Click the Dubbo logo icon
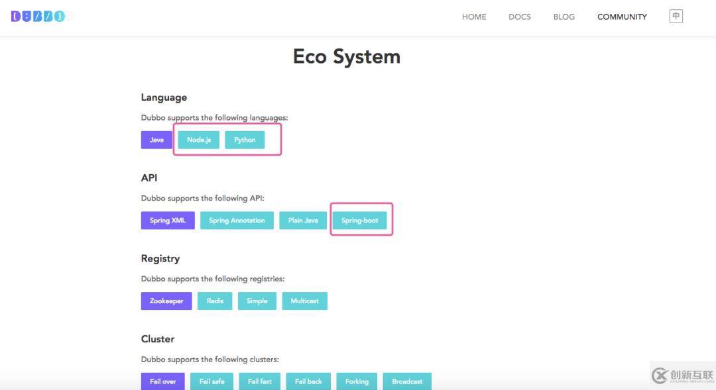The image size is (716, 390). click(x=38, y=17)
